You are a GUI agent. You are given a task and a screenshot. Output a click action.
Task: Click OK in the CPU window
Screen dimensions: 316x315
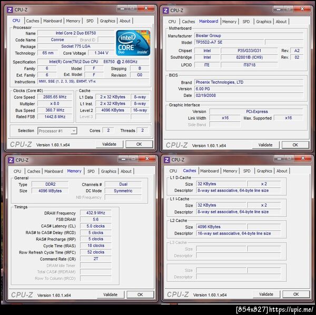pyautogui.click(x=139, y=144)
